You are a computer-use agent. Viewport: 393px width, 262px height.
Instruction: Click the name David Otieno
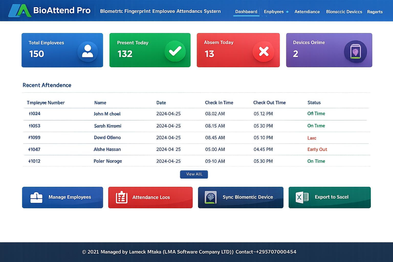click(107, 138)
